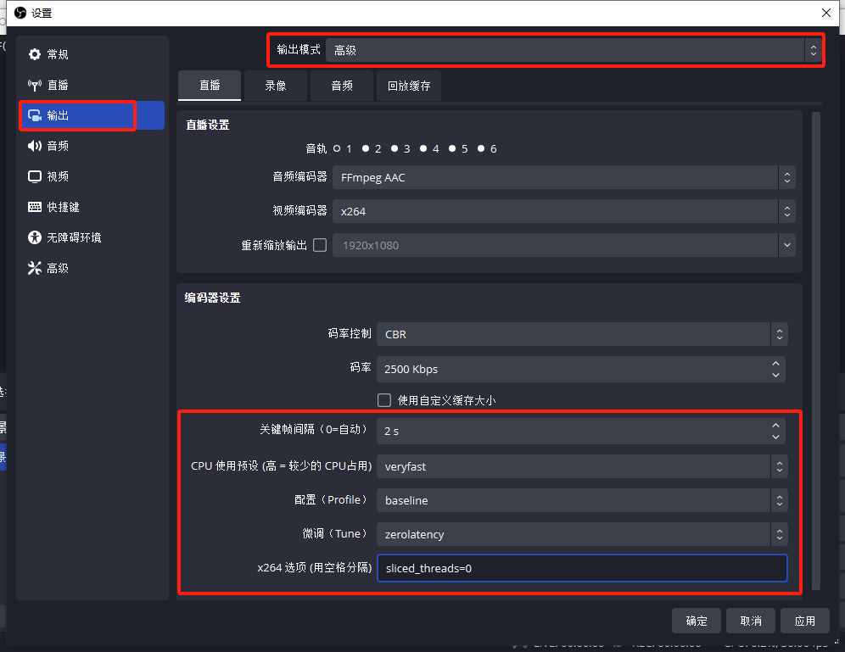Open 常规 settings page

point(92,54)
